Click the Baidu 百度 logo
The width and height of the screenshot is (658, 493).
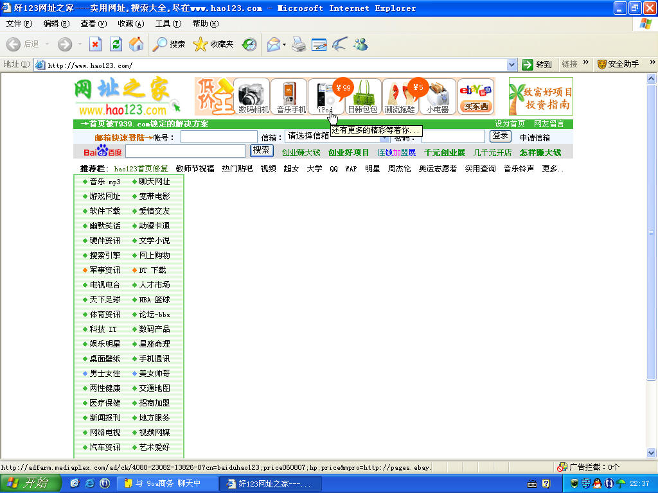pos(102,151)
